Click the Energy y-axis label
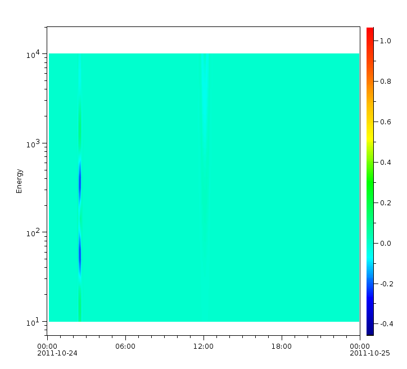The width and height of the screenshot is (407, 369). point(19,181)
